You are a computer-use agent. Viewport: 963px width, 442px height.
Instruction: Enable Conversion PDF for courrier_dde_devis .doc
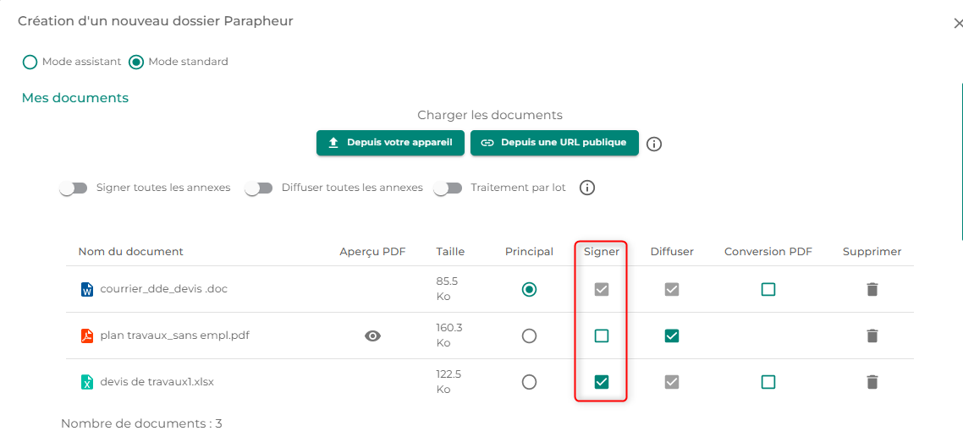768,289
